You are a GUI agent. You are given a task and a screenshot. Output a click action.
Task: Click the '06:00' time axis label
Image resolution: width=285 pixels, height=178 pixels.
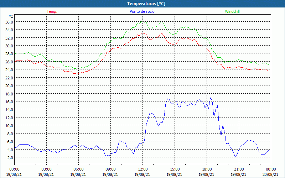point(78,169)
